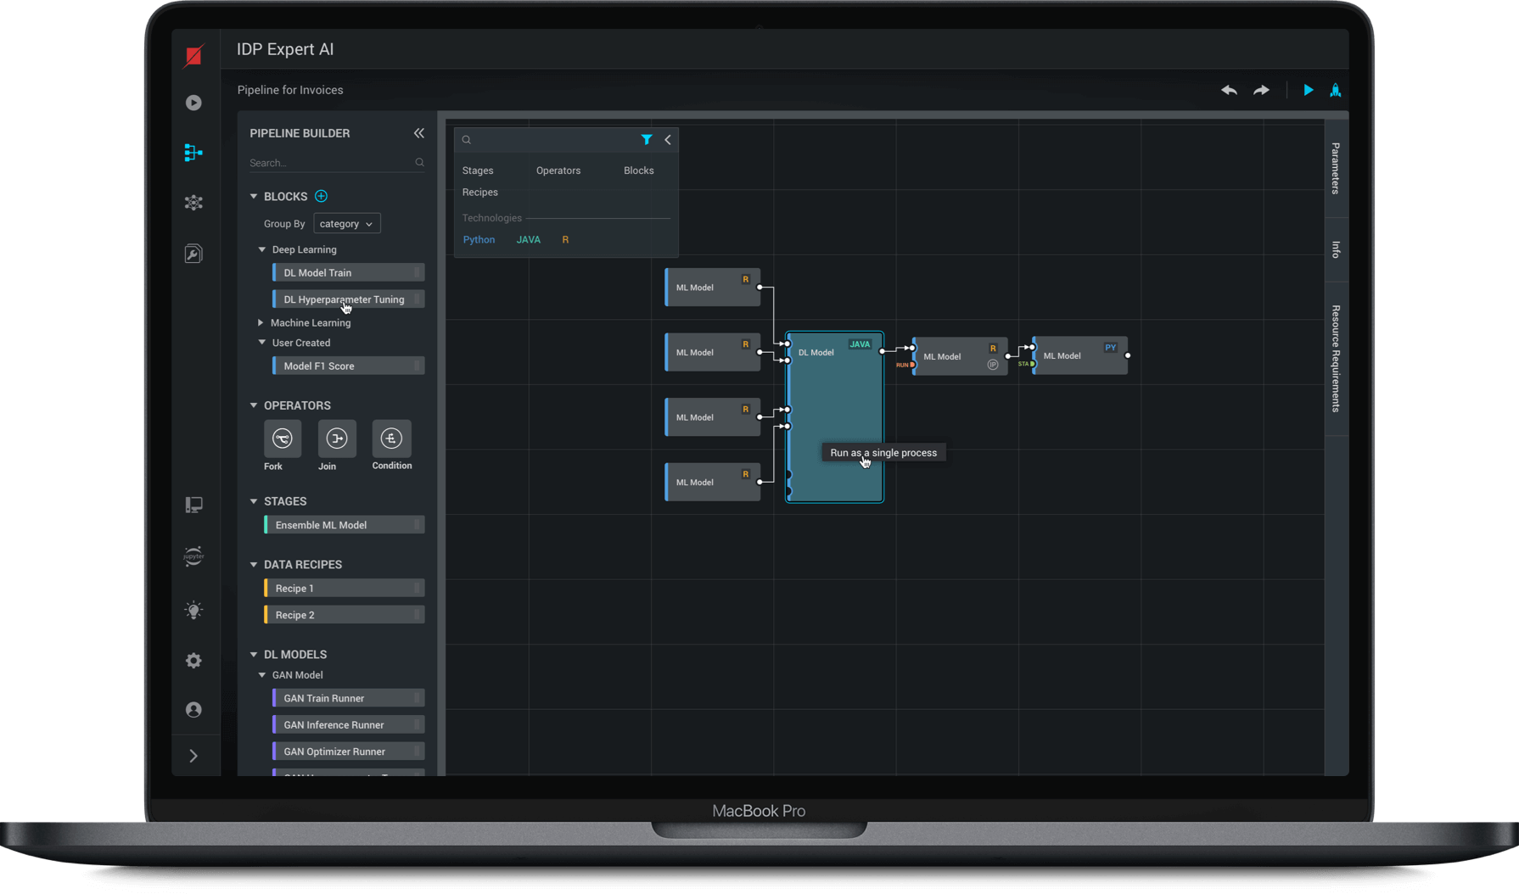This screenshot has width=1519, height=894.
Task: Open the Jupyter icon in sidebar
Action: pos(193,556)
